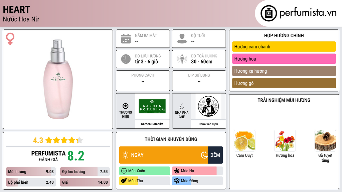Click the calendar icon beside Năm ra mắt
The width and height of the screenshot is (342, 192).
[x=126, y=39]
